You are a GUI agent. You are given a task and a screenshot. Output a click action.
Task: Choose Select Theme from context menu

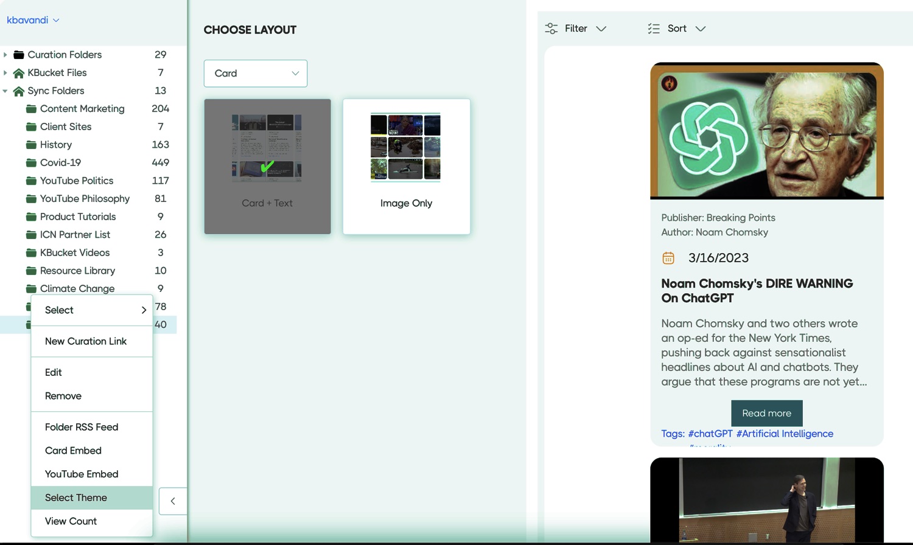[76, 498]
